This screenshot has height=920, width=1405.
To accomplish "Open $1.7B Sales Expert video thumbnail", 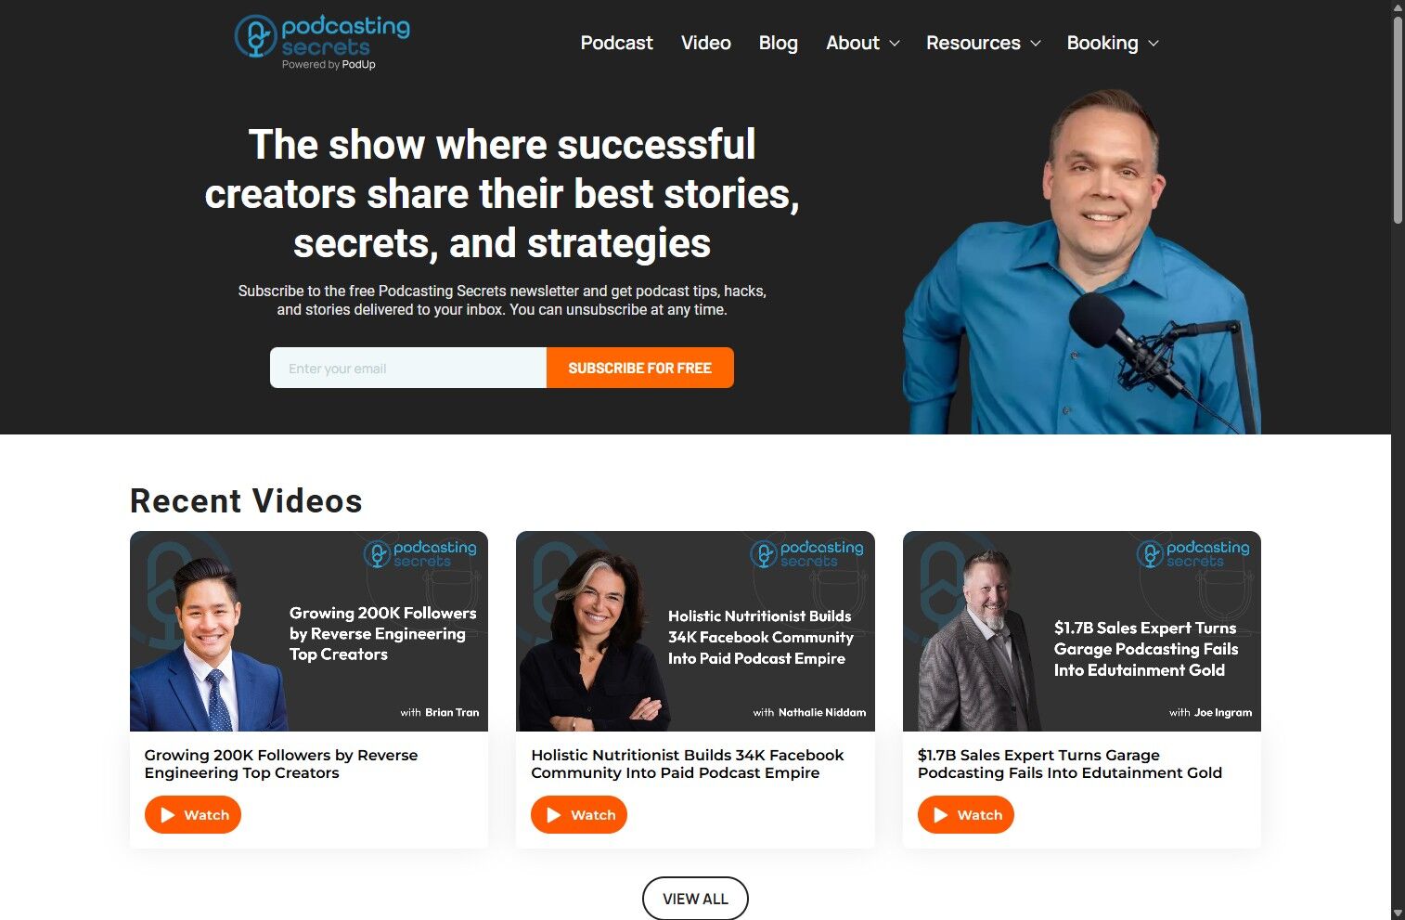I will 1082,631.
